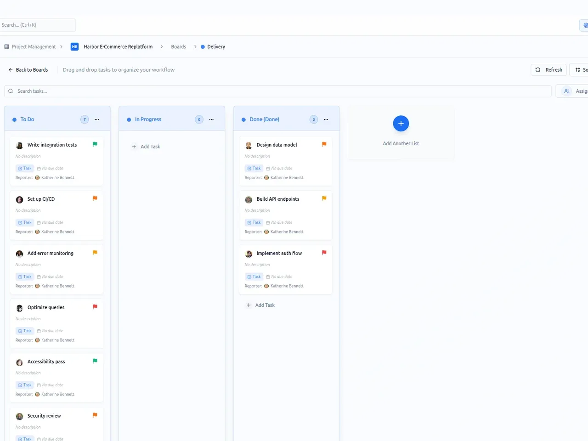Open the To Do list options menu
This screenshot has height=441, width=588.
pyautogui.click(x=97, y=119)
